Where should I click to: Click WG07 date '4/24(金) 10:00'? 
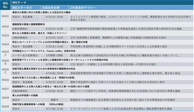(54, 91)
